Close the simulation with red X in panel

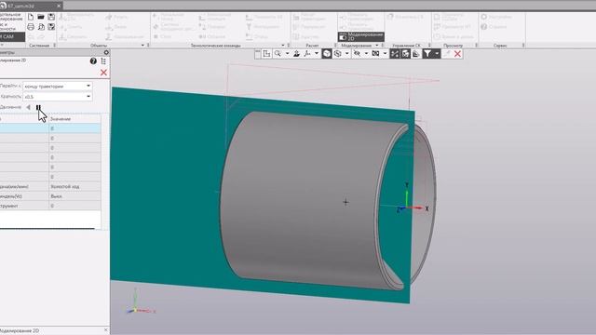[103, 73]
